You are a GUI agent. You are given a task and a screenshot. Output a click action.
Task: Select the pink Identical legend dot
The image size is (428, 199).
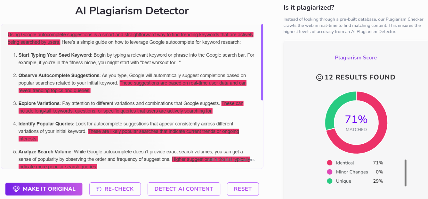click(x=329, y=163)
